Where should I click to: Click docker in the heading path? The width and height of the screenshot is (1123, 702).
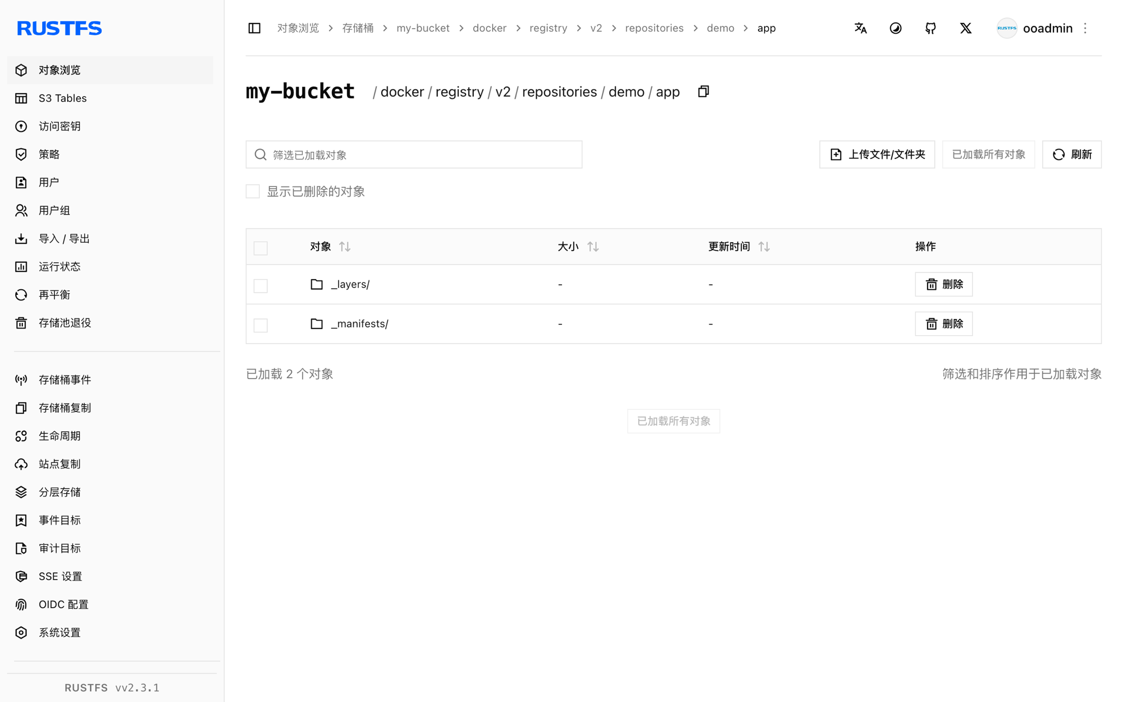coord(402,92)
